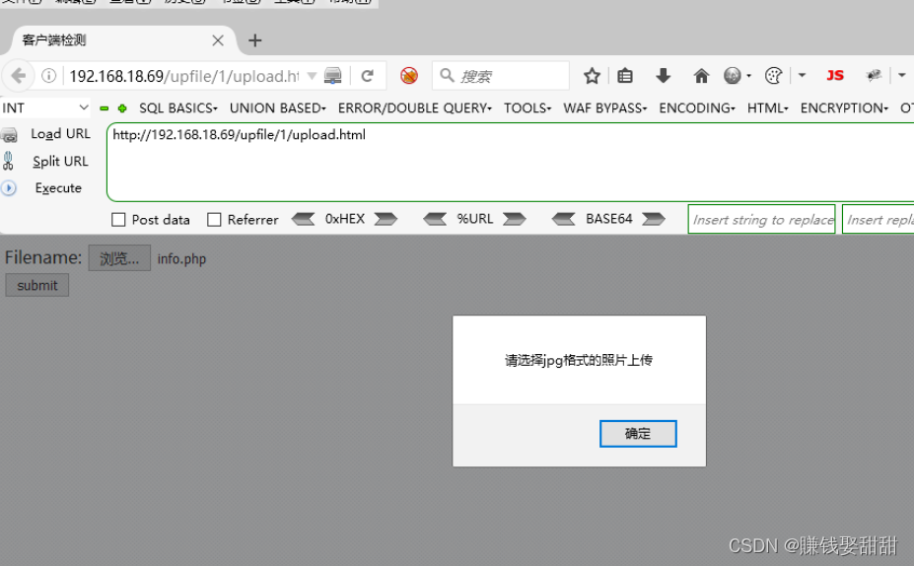The image size is (914, 566).
Task: Open dropdown arrow next to bug-like icon
Action: point(902,76)
